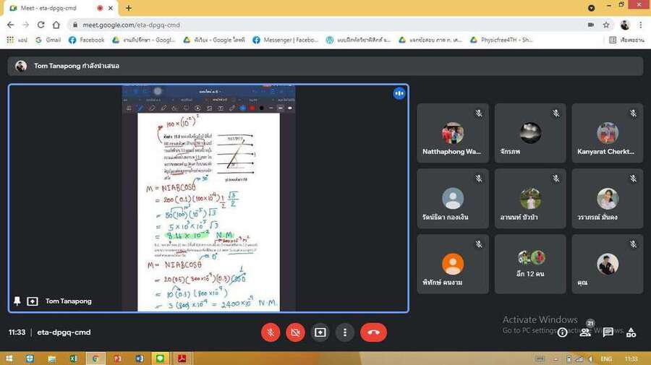This screenshot has height=365, width=651.
Task: Turn on the camera in Meet
Action: point(295,332)
